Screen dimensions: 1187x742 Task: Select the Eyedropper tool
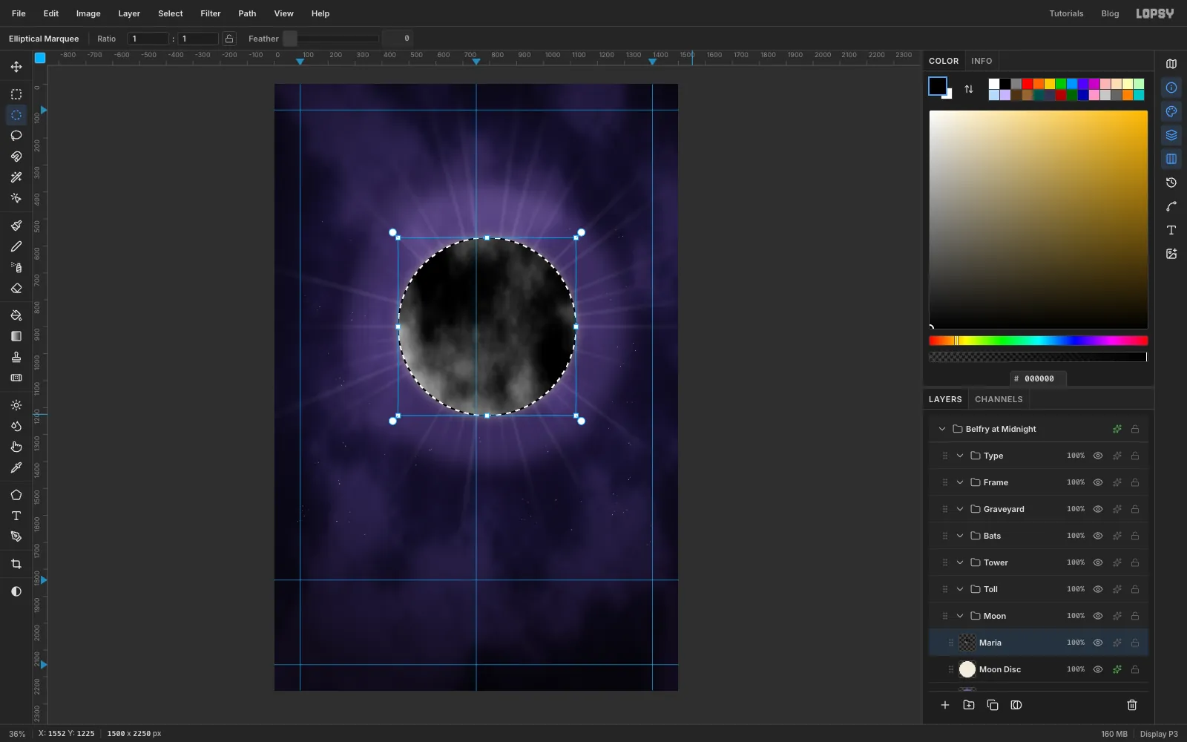click(16, 467)
